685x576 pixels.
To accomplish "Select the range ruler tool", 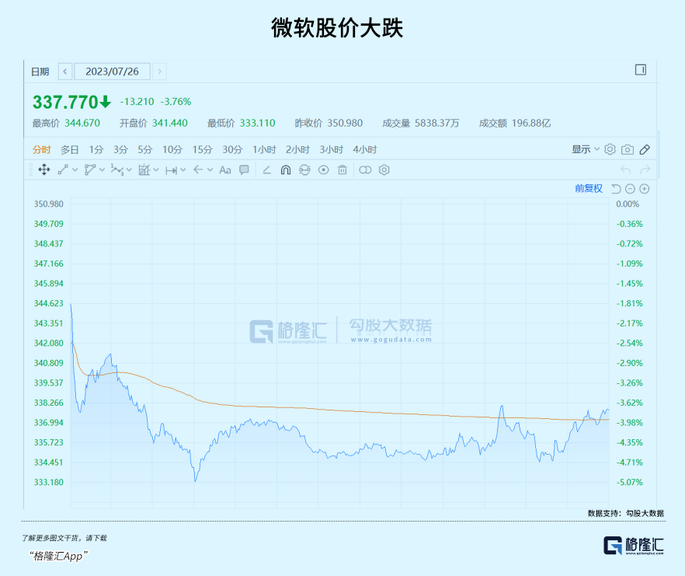I will click(171, 170).
